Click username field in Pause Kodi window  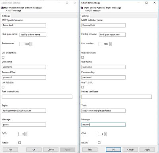click(x=24, y=67)
